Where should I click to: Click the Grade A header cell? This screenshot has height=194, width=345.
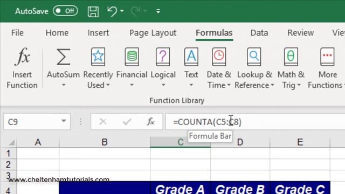click(x=181, y=188)
